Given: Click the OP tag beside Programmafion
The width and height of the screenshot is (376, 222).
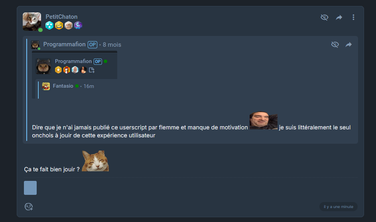Looking at the screenshot, I should [x=93, y=45].
